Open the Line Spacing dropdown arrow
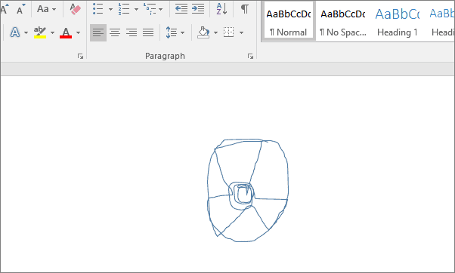455x273 pixels. pyautogui.click(x=182, y=32)
